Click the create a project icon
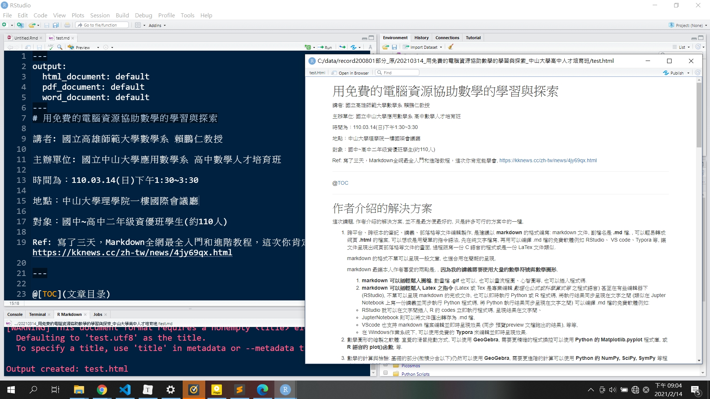Viewport: 710px width, 399px height. point(20,25)
